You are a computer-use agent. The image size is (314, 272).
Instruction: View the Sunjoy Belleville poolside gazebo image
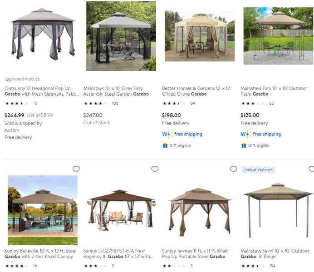tap(43, 210)
